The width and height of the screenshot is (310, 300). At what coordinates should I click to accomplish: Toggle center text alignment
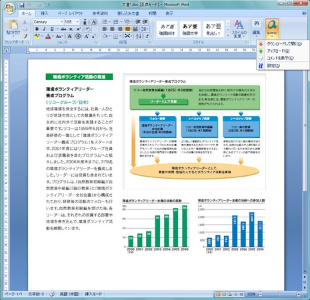point(113,29)
